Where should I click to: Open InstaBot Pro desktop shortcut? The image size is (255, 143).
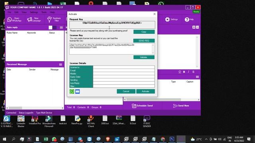point(35,120)
